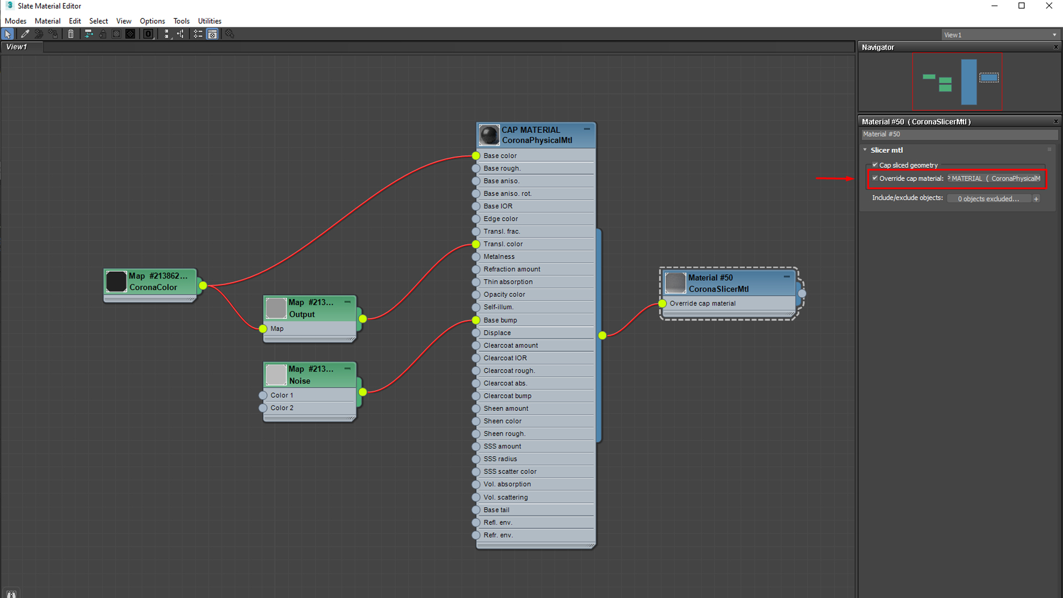This screenshot has width=1063, height=598.
Task: Toggle Show Shaded Material in Viewport icon
Action: (117, 34)
